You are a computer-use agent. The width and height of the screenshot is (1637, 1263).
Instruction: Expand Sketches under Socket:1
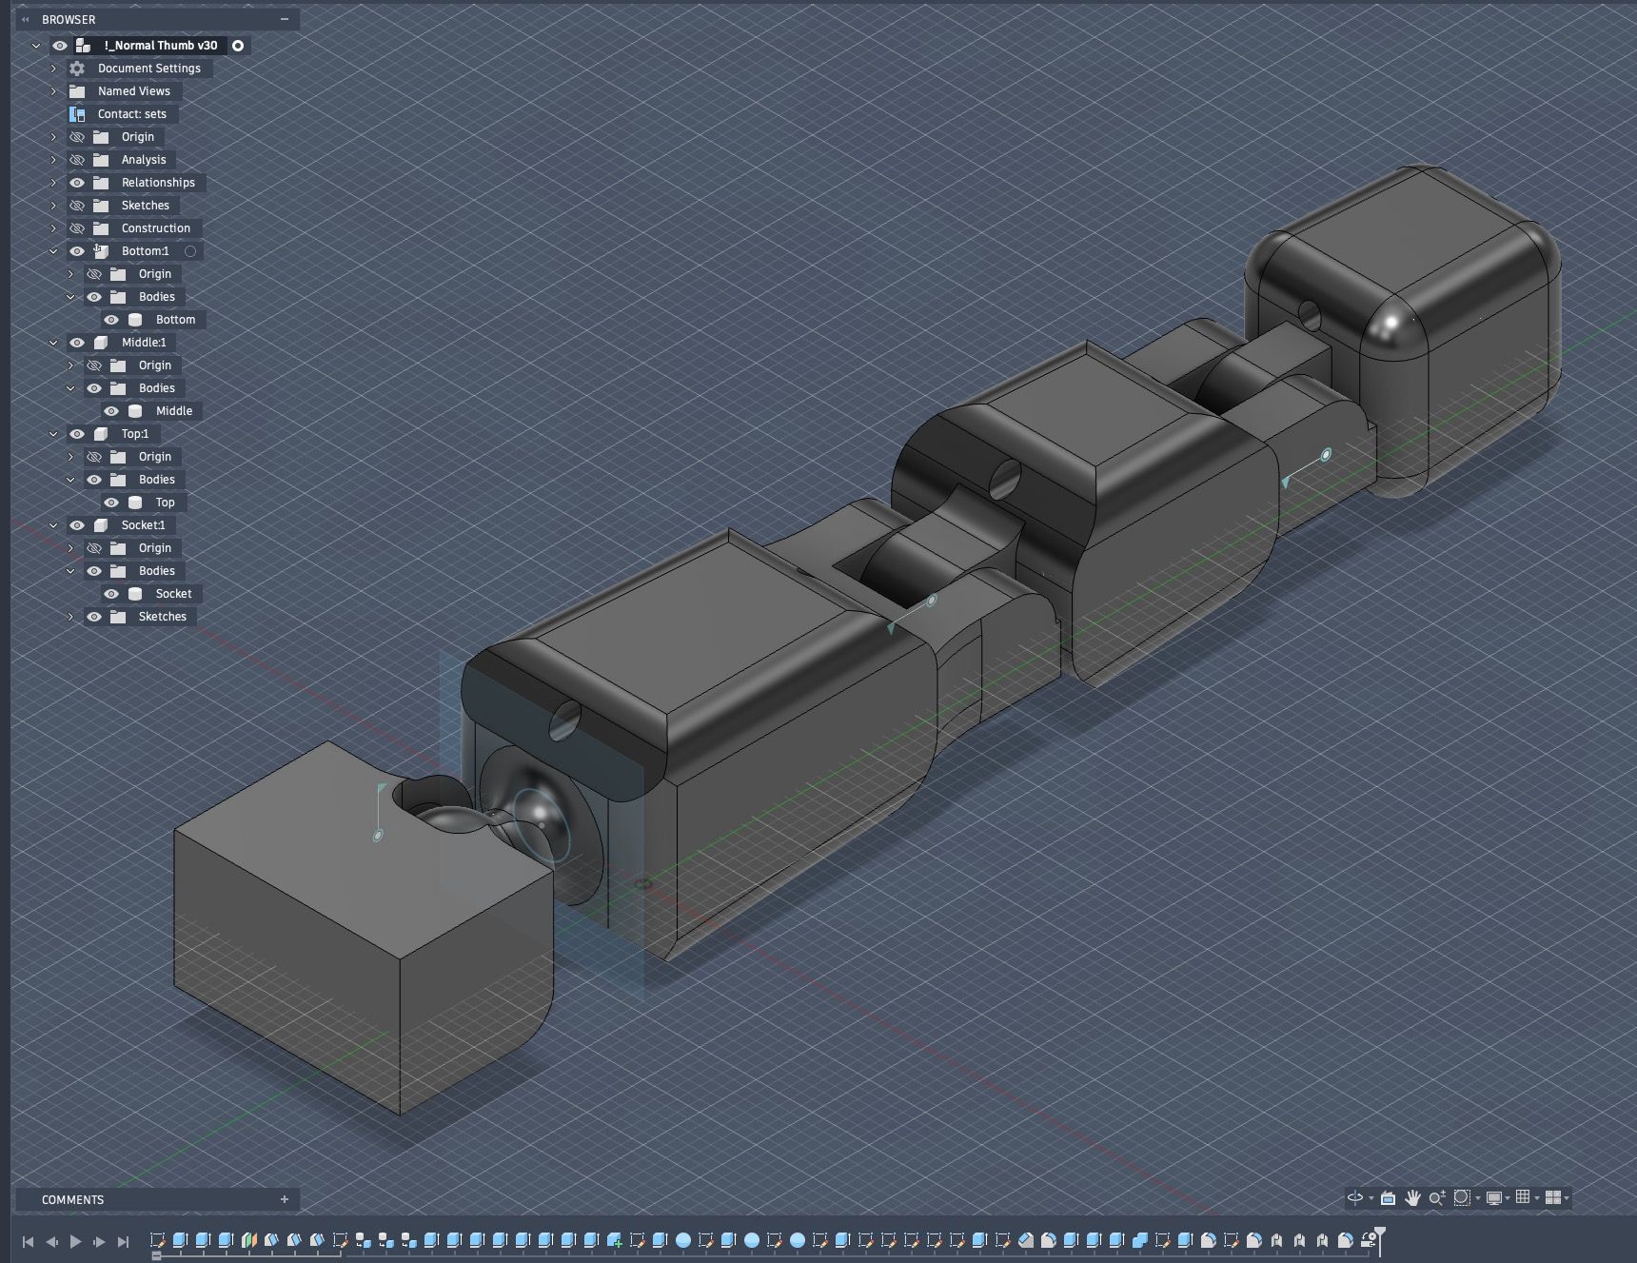coord(70,617)
